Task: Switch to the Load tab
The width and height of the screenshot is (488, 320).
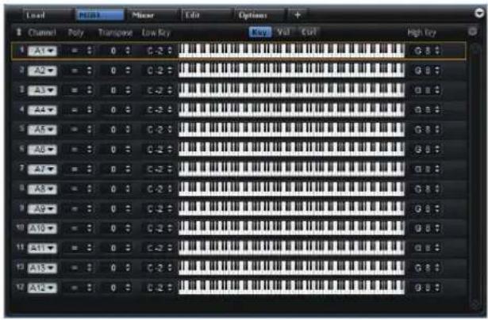Action: [x=47, y=15]
